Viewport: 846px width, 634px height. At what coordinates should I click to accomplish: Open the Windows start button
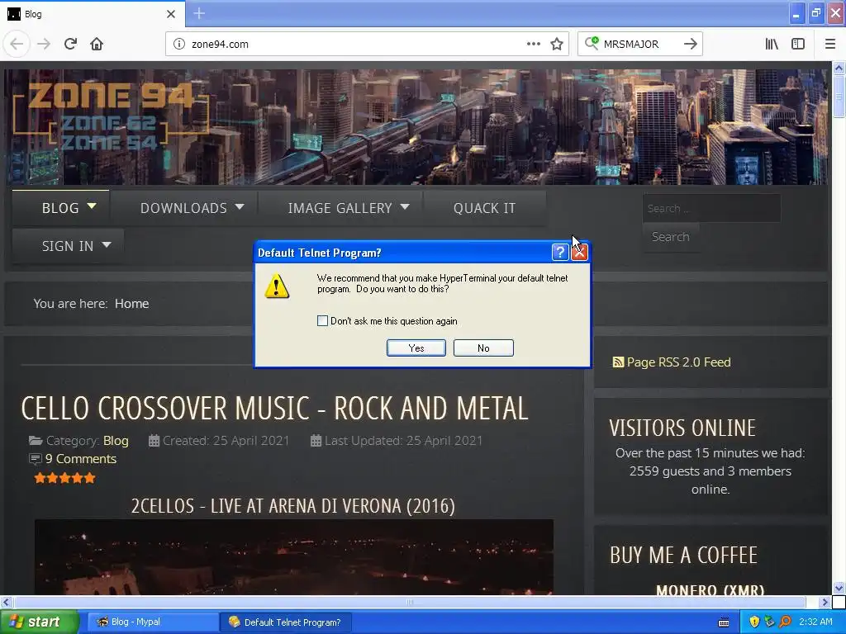click(x=40, y=622)
